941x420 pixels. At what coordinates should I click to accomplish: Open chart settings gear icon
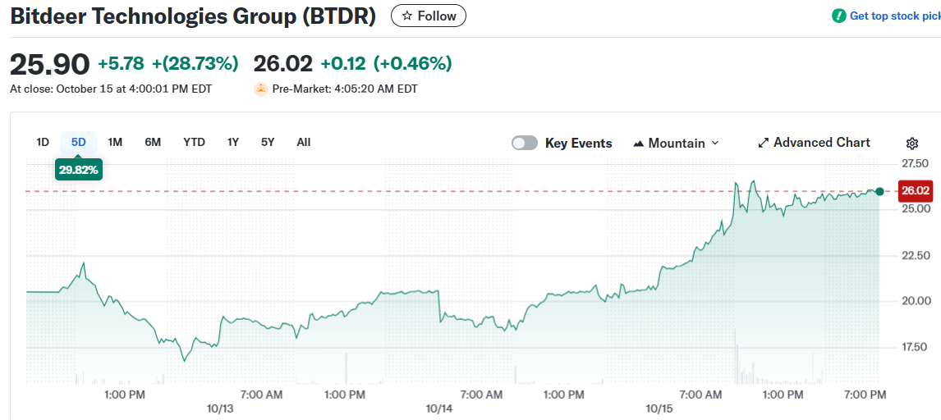[912, 143]
